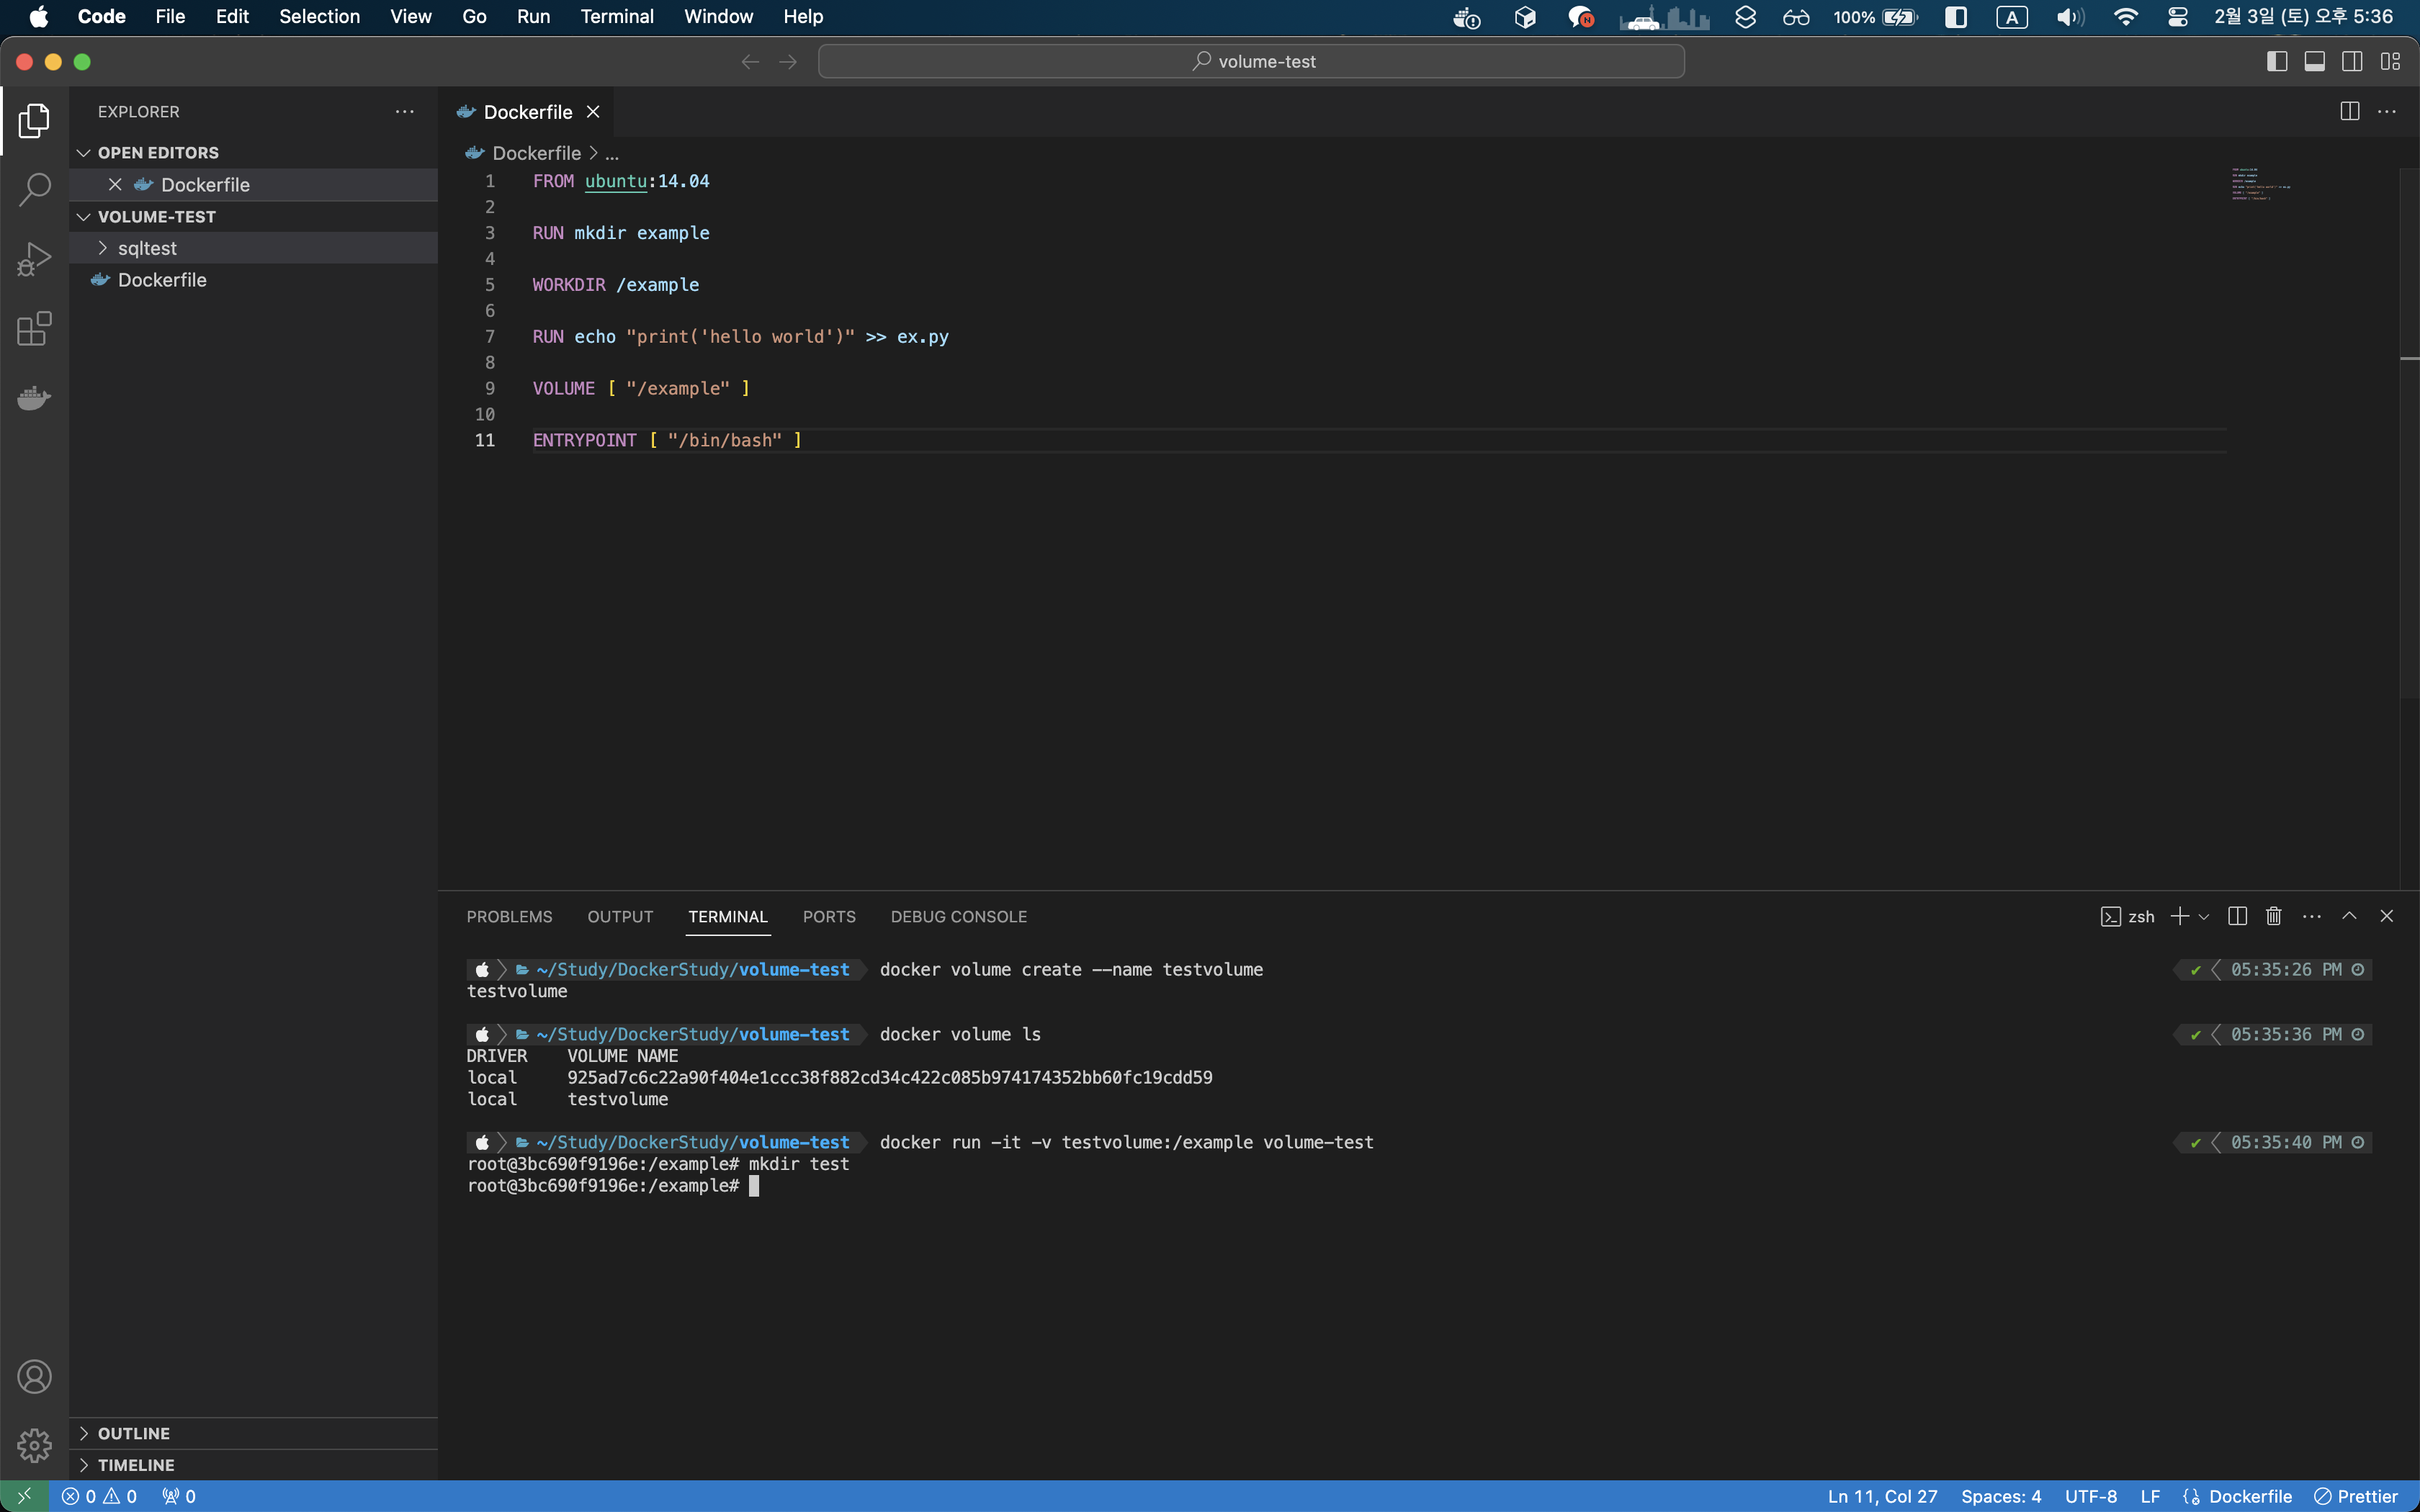
Task: Click the volume-test command center search box
Action: click(x=1251, y=62)
